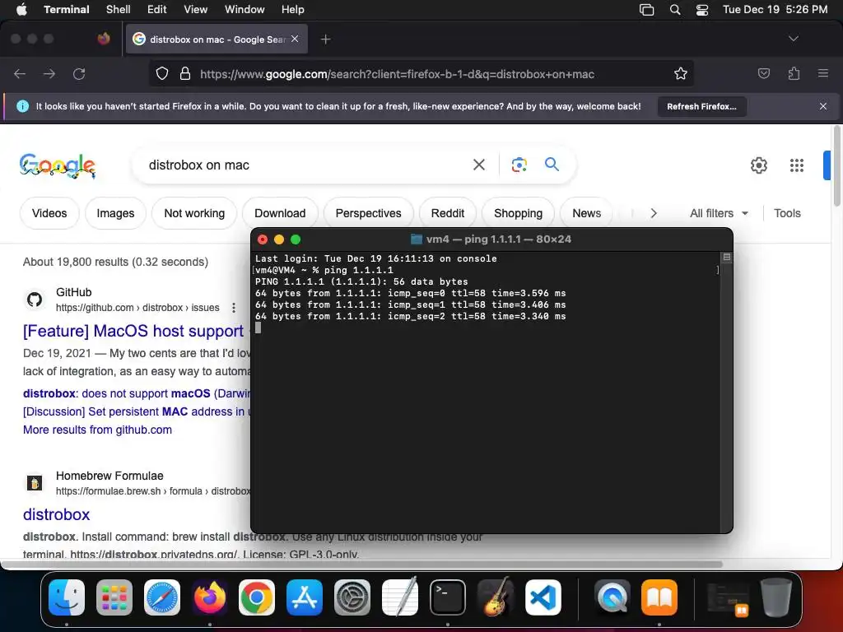Open the distrobox does not support macOS link
Viewport: 843px width, 632px height.
click(137, 393)
